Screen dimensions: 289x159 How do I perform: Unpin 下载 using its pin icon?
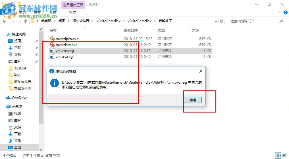click(x=36, y=48)
